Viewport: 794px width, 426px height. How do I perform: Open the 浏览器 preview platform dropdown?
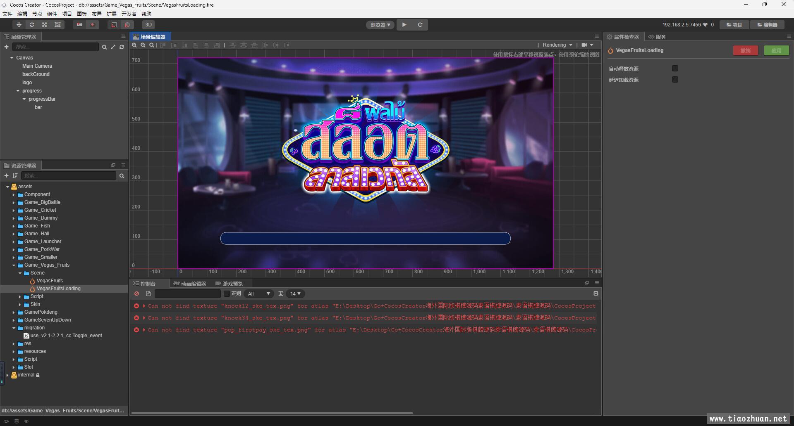[x=380, y=25]
